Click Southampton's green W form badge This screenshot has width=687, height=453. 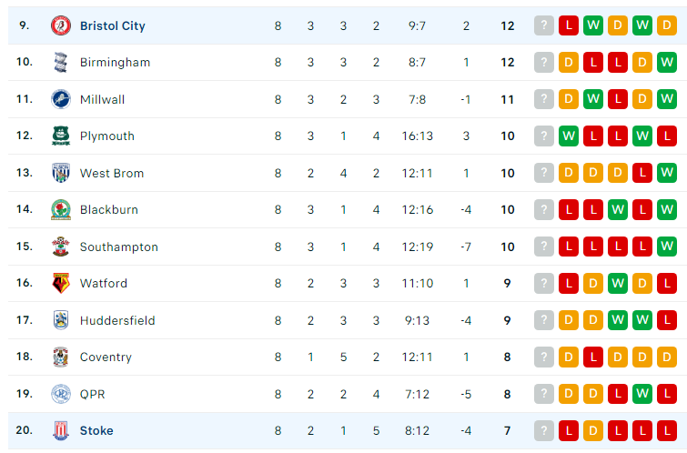[x=666, y=247]
